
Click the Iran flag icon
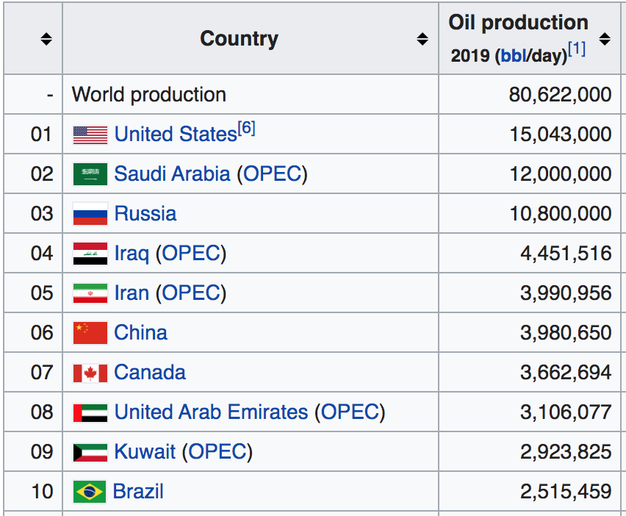(90, 293)
